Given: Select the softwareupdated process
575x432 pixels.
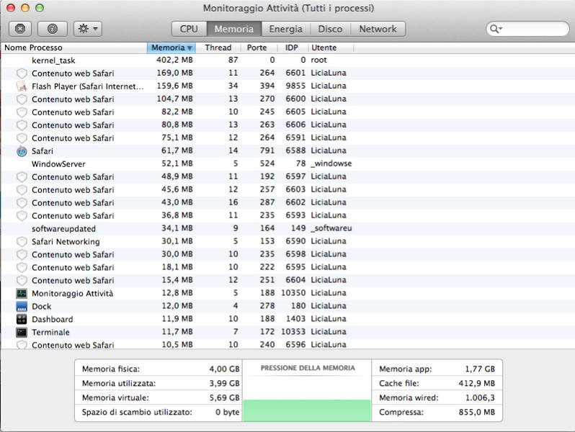Looking at the screenshot, I should (287, 229).
